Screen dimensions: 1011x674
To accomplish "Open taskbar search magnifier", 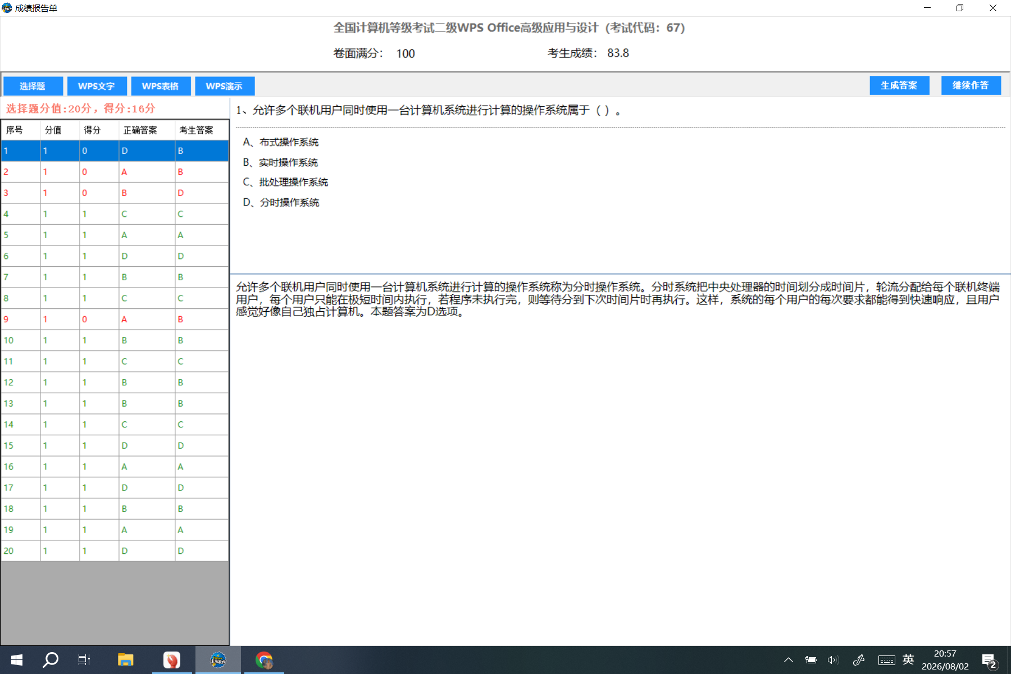I will (51, 660).
